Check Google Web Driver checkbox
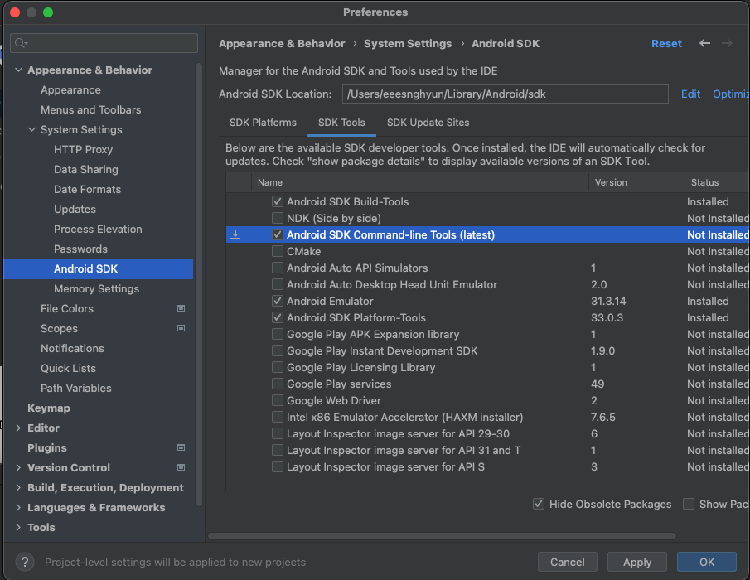The image size is (750, 580). click(278, 401)
